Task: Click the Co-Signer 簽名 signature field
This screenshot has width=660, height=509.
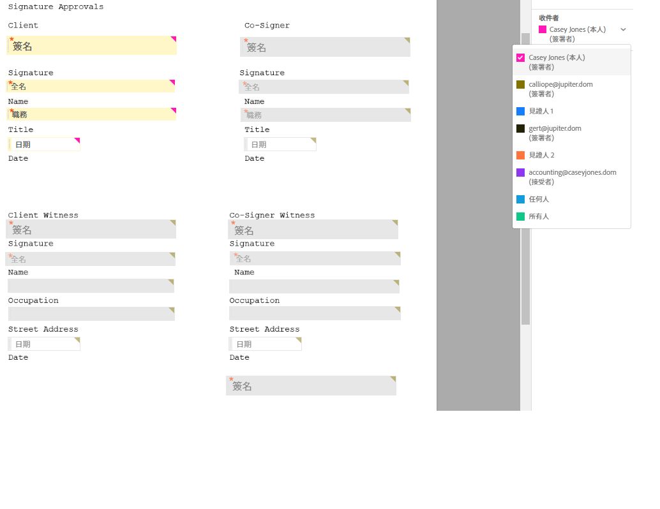Action: point(325,47)
